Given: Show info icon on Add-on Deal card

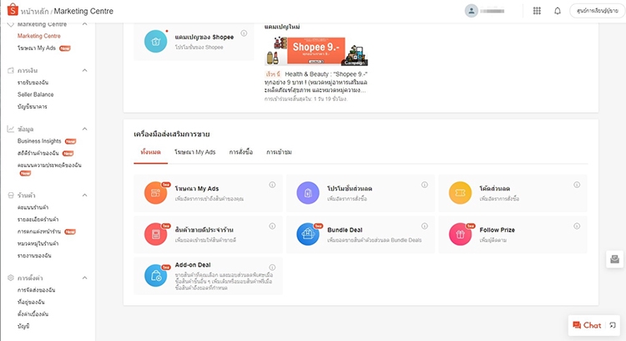Looking at the screenshot, I should (272, 267).
